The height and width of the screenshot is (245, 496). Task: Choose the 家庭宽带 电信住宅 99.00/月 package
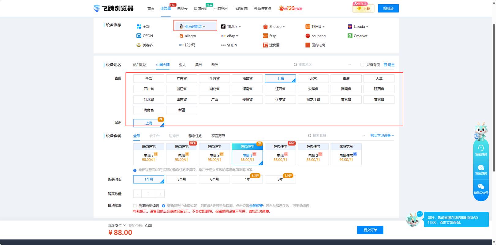click(346, 154)
